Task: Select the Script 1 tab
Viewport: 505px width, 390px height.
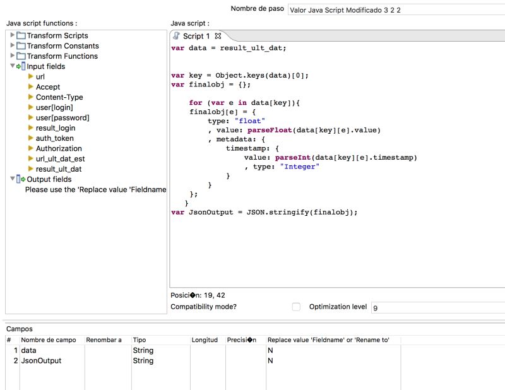Action: pos(196,36)
